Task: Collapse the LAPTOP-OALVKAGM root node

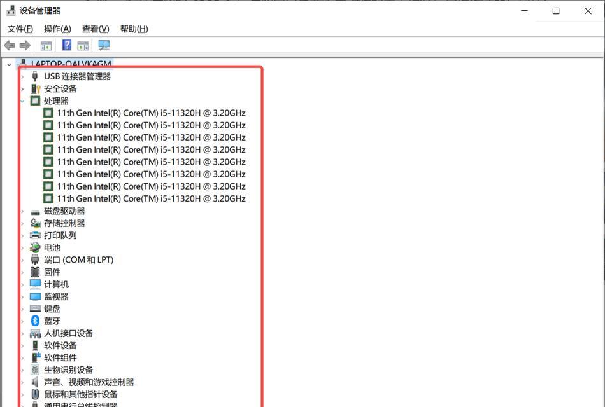Action: click(x=10, y=65)
